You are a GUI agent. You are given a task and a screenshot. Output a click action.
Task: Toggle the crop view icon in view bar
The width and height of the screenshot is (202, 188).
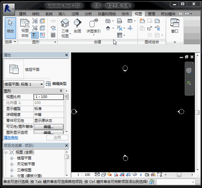point(122,175)
